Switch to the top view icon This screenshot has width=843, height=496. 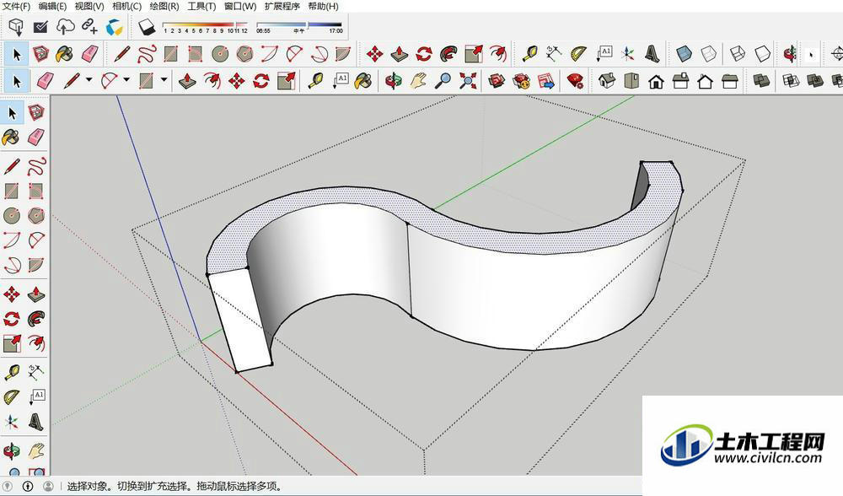[x=631, y=81]
